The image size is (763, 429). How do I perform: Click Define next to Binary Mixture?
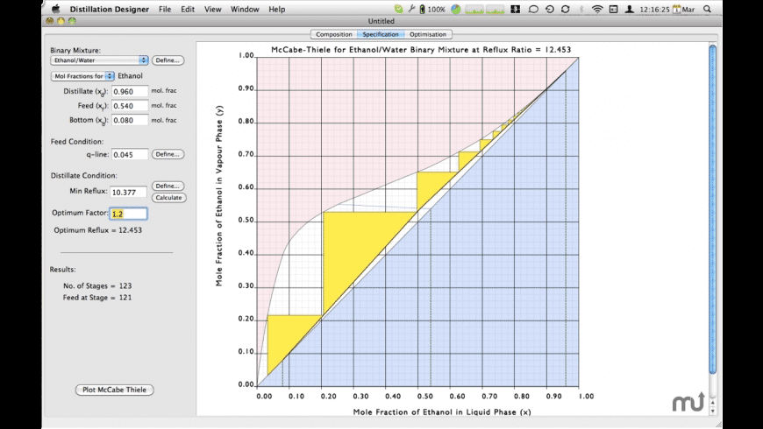168,60
